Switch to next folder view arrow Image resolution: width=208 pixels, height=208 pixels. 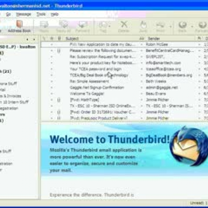pos(34,40)
